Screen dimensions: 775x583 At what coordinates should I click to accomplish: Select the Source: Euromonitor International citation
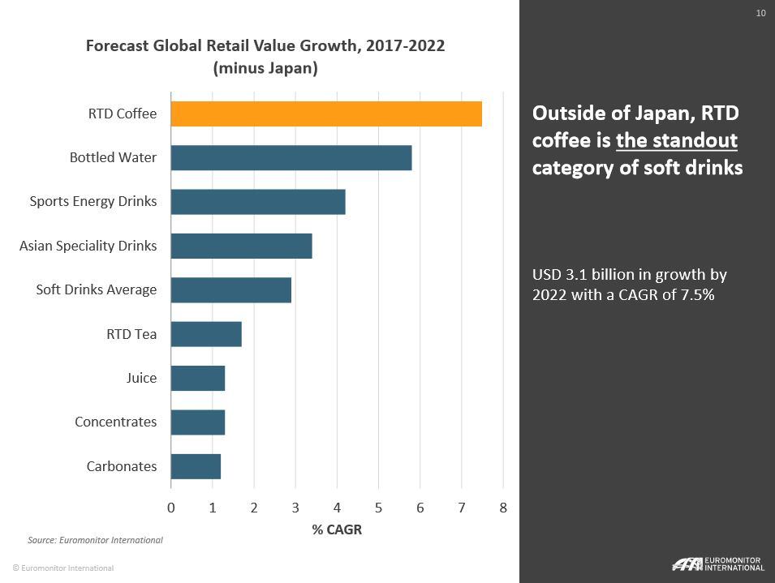pos(95,540)
